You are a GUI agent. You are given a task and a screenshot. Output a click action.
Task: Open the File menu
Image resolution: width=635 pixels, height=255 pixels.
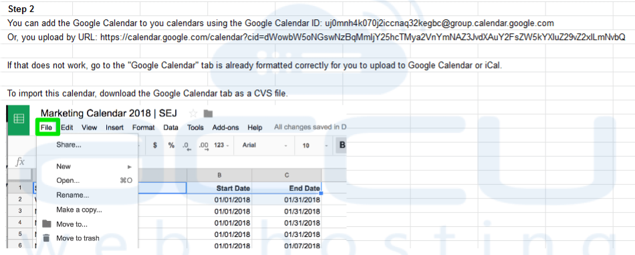coord(47,127)
